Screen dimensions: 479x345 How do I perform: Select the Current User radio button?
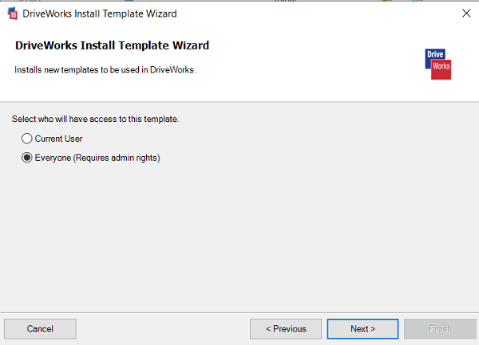tap(27, 139)
